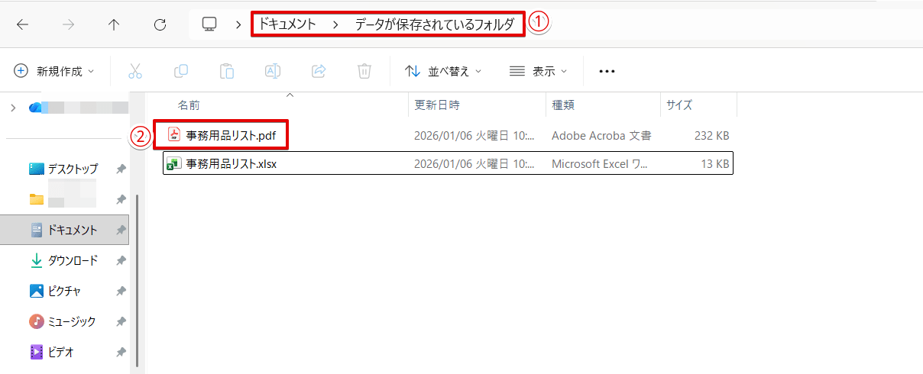
Task: Sort by the 種類 column header
Action: 563,105
